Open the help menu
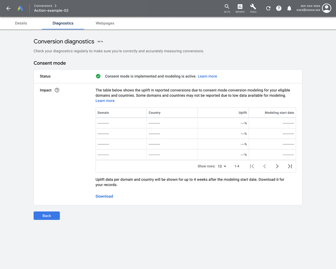Screen dimensions: 336x269 tap(279, 8)
